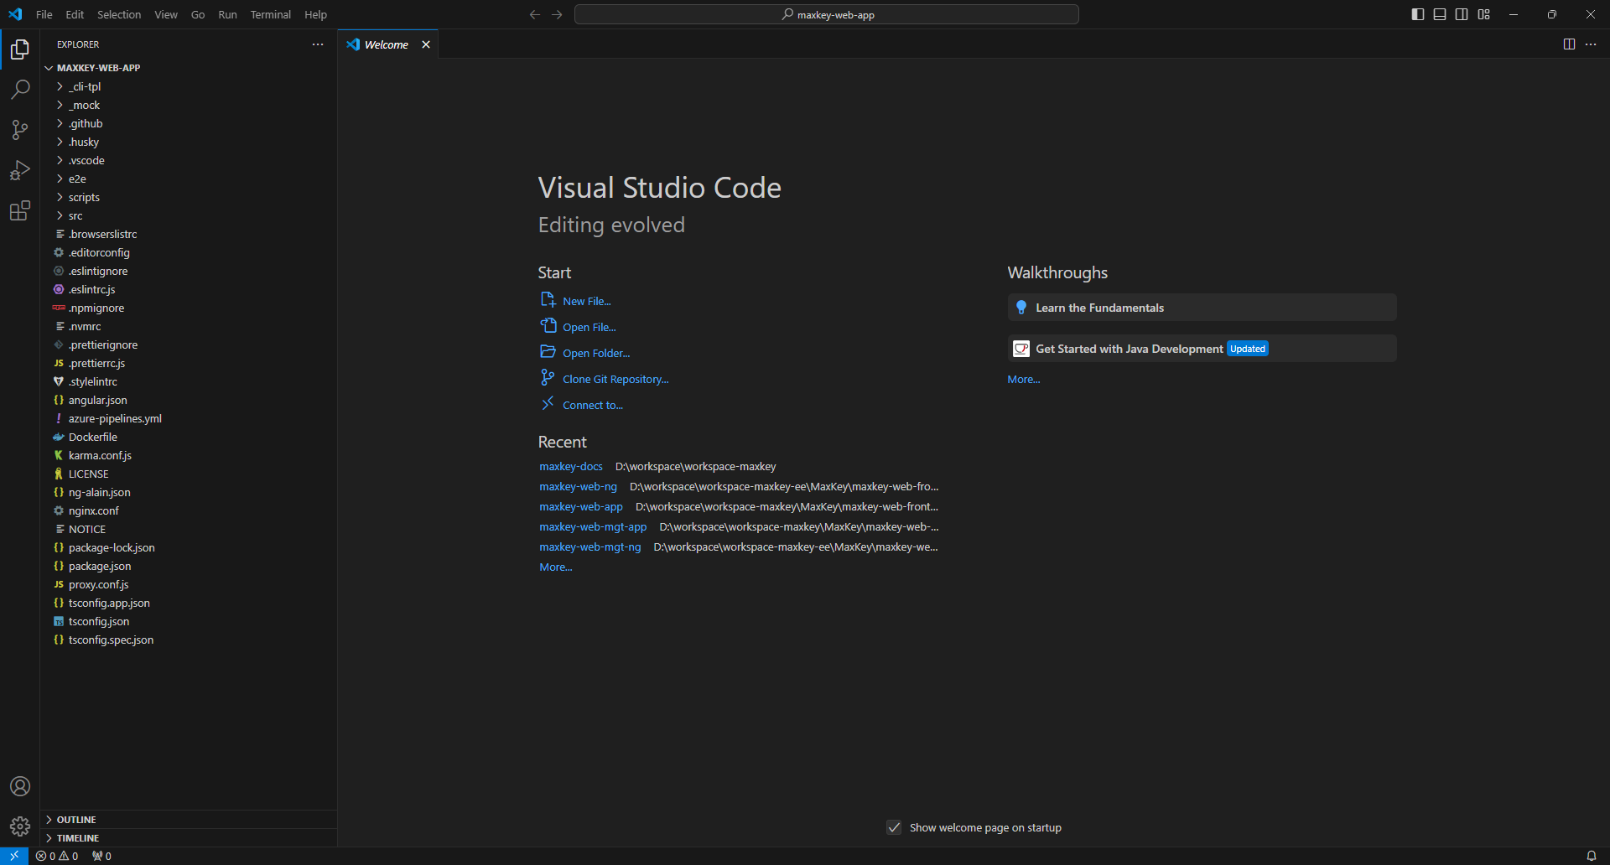The width and height of the screenshot is (1610, 865).
Task: Toggle Show welcome page on startup checkbox
Action: click(x=894, y=827)
